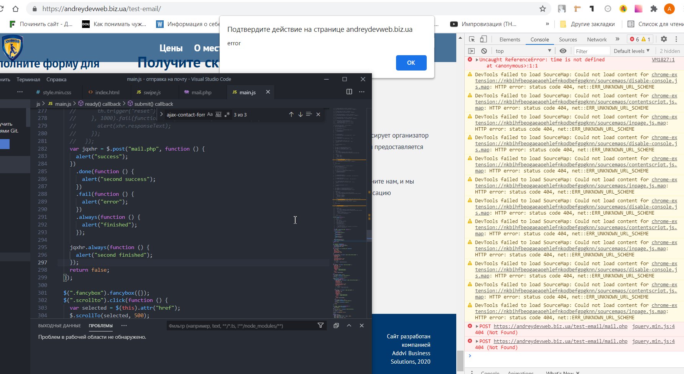Toggle Match Whole Word in find widget
Screen dimensions: 684x374
[219, 114]
